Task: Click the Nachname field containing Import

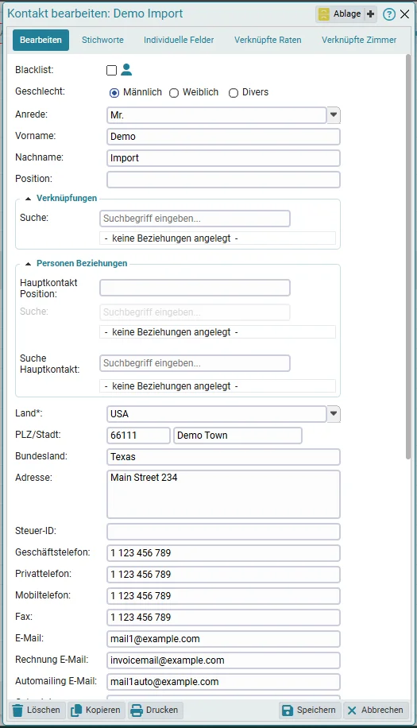Action: (223, 158)
